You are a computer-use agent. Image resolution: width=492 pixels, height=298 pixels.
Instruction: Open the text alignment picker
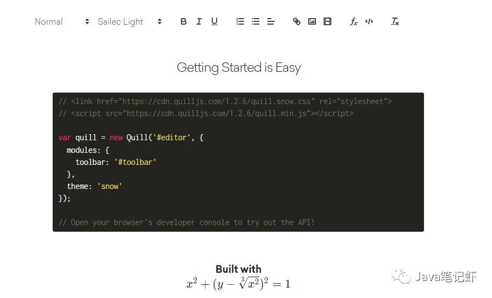point(271,21)
